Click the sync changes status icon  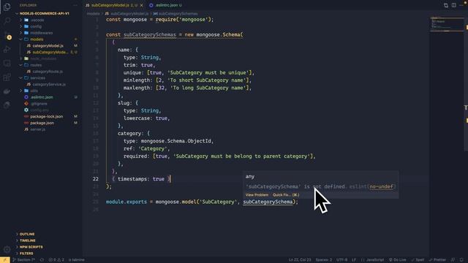coord(42,260)
